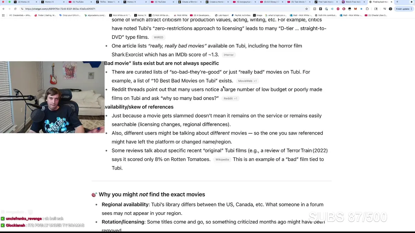Open the Wikipedia source citation chip

(x=222, y=160)
